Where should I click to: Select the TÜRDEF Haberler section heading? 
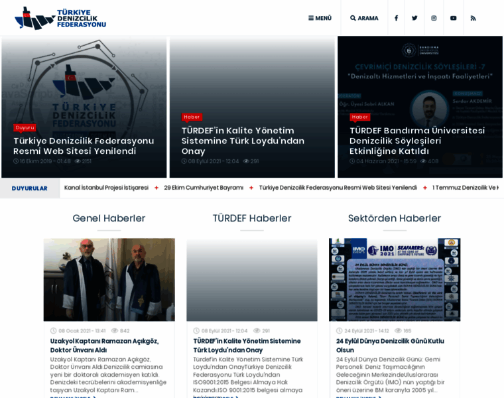pyautogui.click(x=252, y=218)
